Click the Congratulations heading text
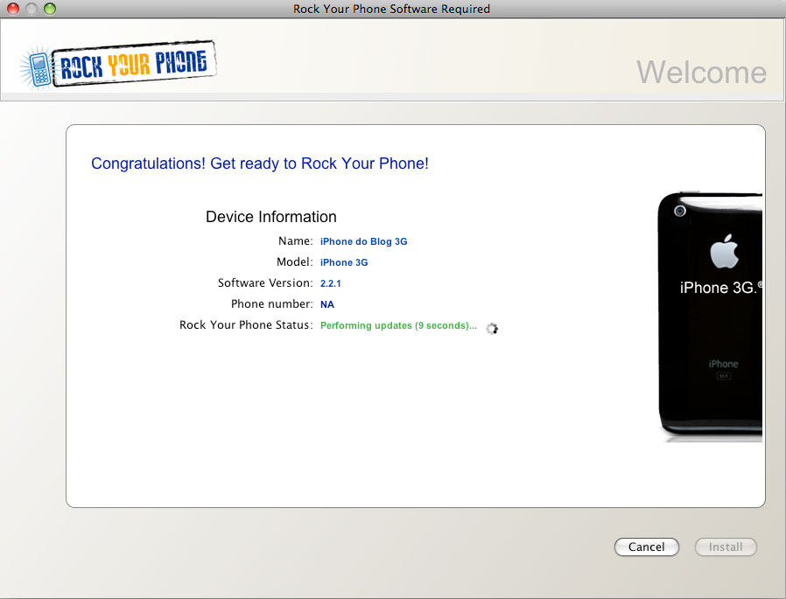The width and height of the screenshot is (786, 599). [x=260, y=164]
